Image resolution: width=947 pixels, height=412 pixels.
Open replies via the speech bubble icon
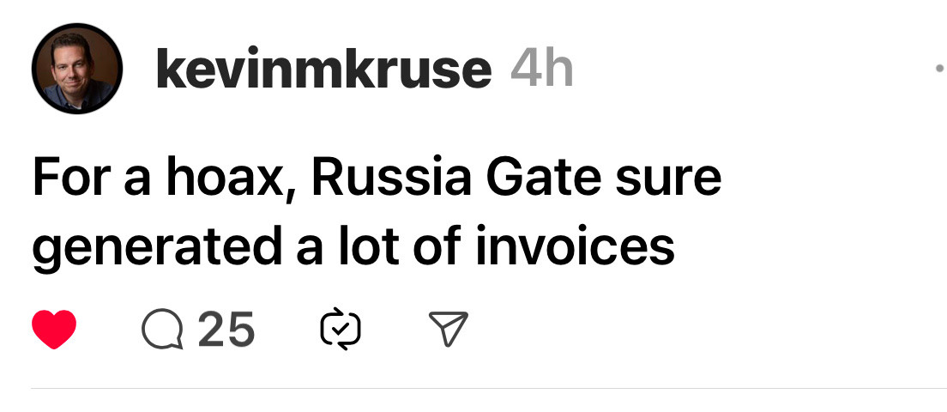coord(163,330)
